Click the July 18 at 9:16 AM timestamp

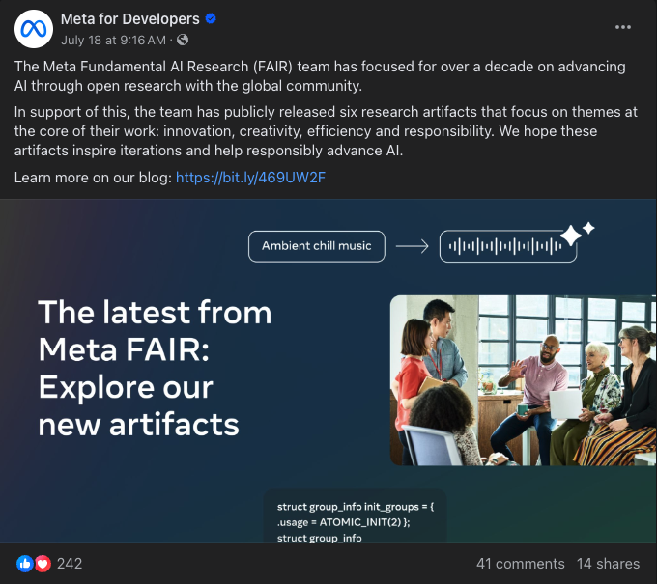click(x=113, y=41)
